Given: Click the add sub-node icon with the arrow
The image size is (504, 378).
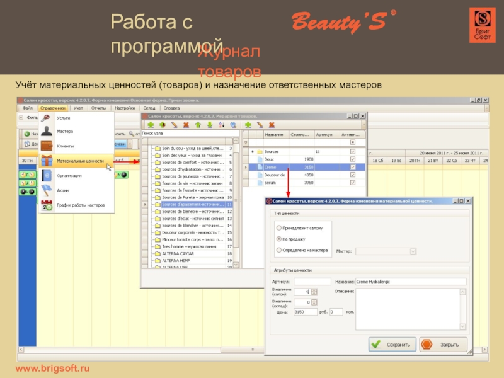Looking at the screenshot, I should coord(163,125).
